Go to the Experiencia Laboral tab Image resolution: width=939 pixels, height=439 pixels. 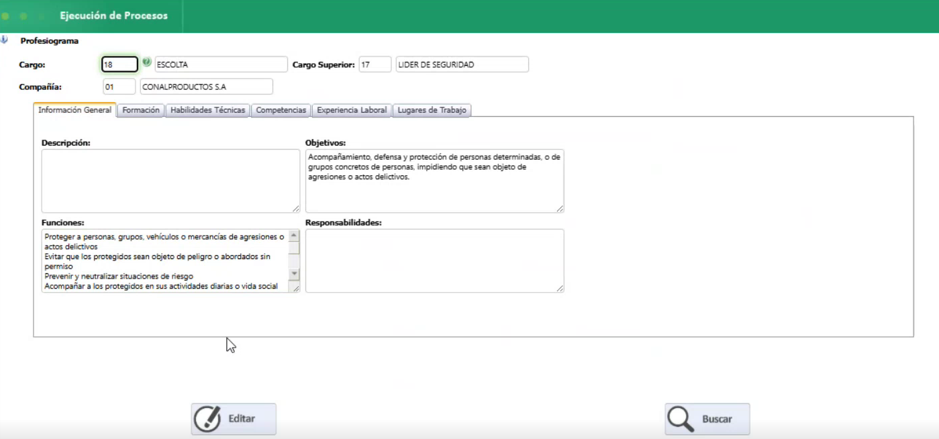point(352,111)
